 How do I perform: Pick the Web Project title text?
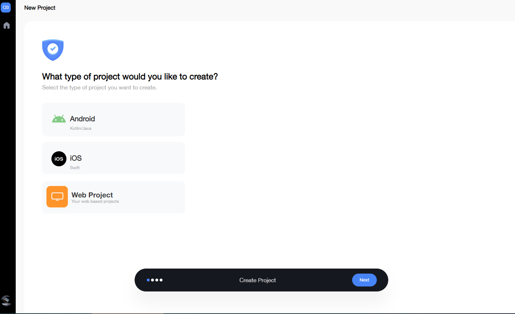click(x=92, y=195)
